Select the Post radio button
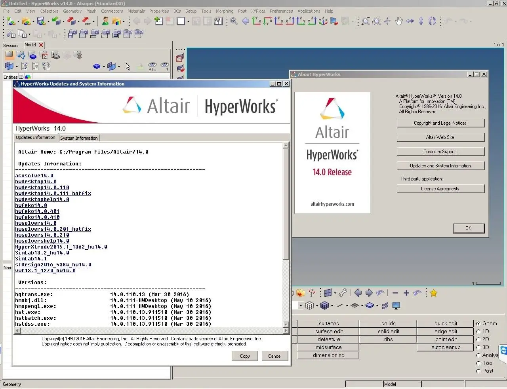Viewport: 507px width, 389px height. point(478,371)
